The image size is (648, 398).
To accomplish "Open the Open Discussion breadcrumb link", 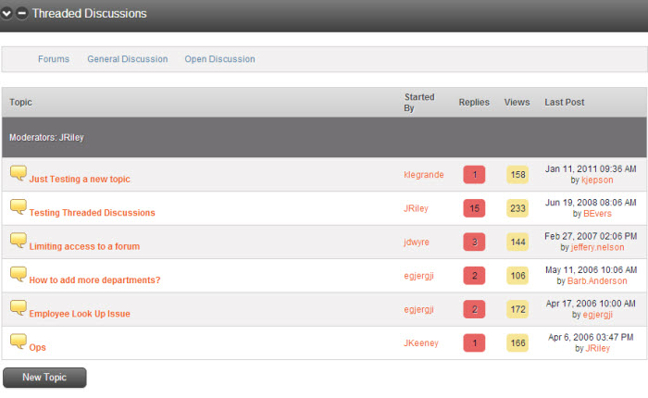I will (220, 59).
